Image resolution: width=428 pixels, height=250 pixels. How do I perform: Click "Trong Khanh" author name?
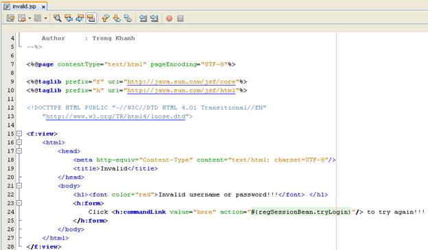click(114, 38)
